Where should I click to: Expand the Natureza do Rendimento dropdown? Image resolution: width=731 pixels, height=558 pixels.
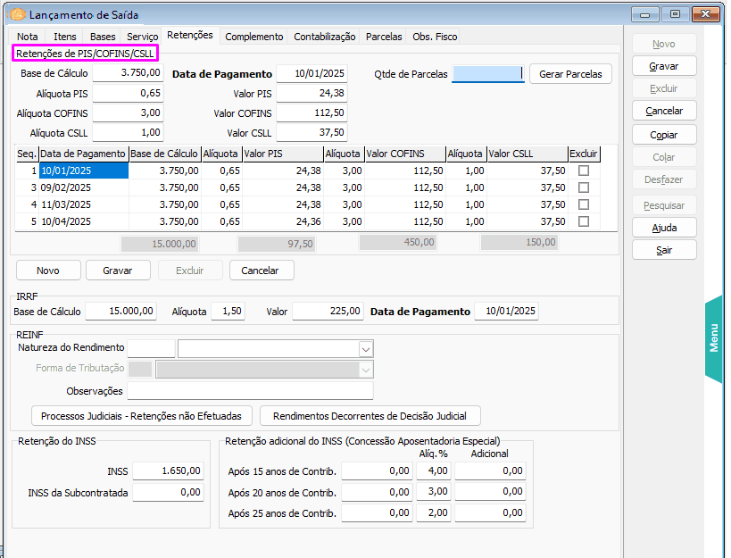[x=365, y=348]
